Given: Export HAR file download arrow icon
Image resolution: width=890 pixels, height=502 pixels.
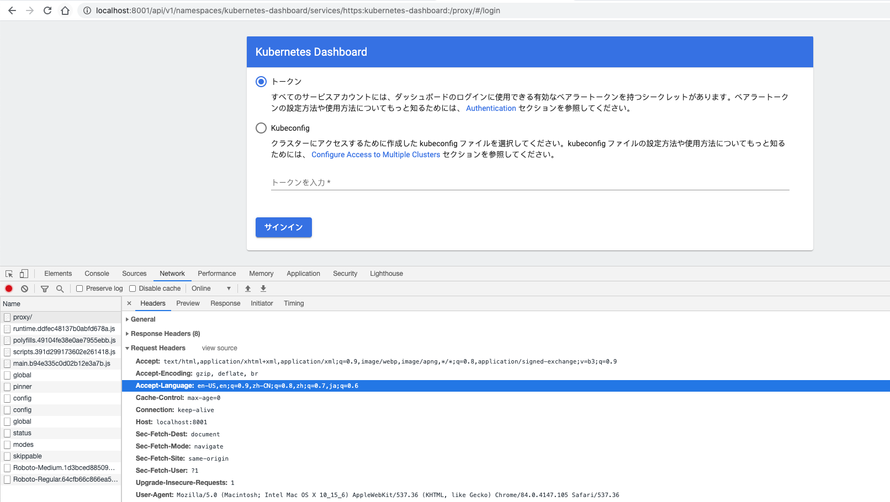Looking at the screenshot, I should [x=263, y=289].
